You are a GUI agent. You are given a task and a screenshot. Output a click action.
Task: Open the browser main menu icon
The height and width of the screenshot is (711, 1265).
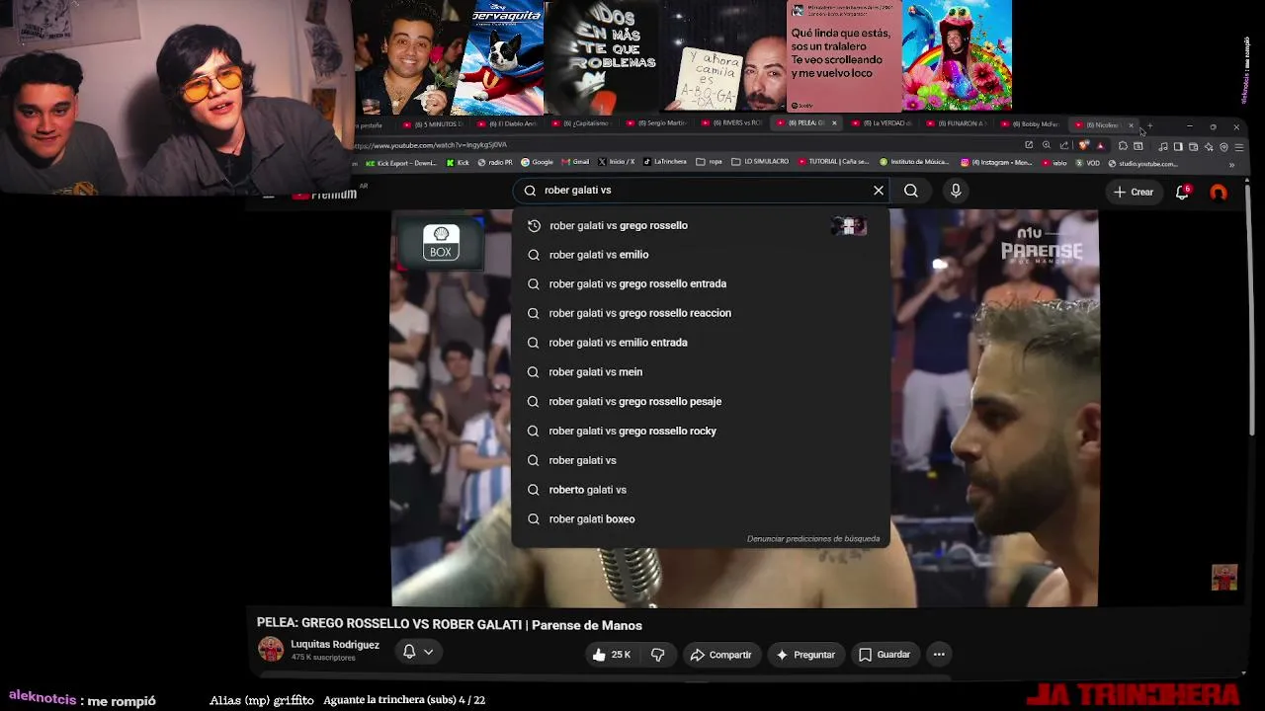click(1239, 146)
